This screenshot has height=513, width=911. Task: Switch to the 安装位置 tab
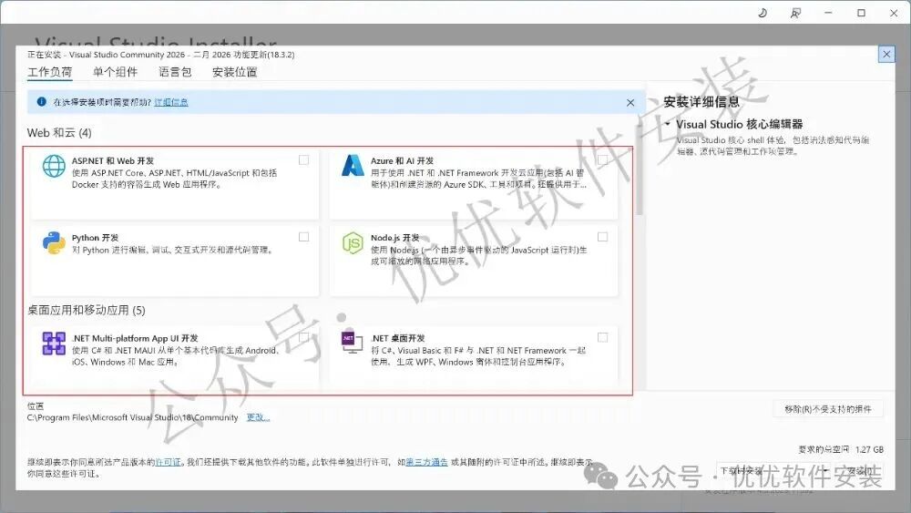pos(235,72)
